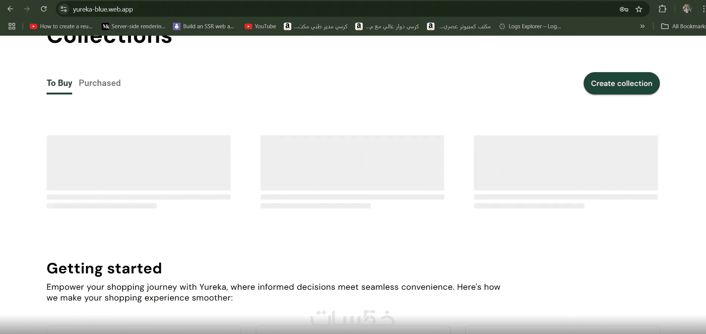Image resolution: width=706 pixels, height=334 pixels.
Task: Switch to the Purchased tab
Action: pos(100,83)
